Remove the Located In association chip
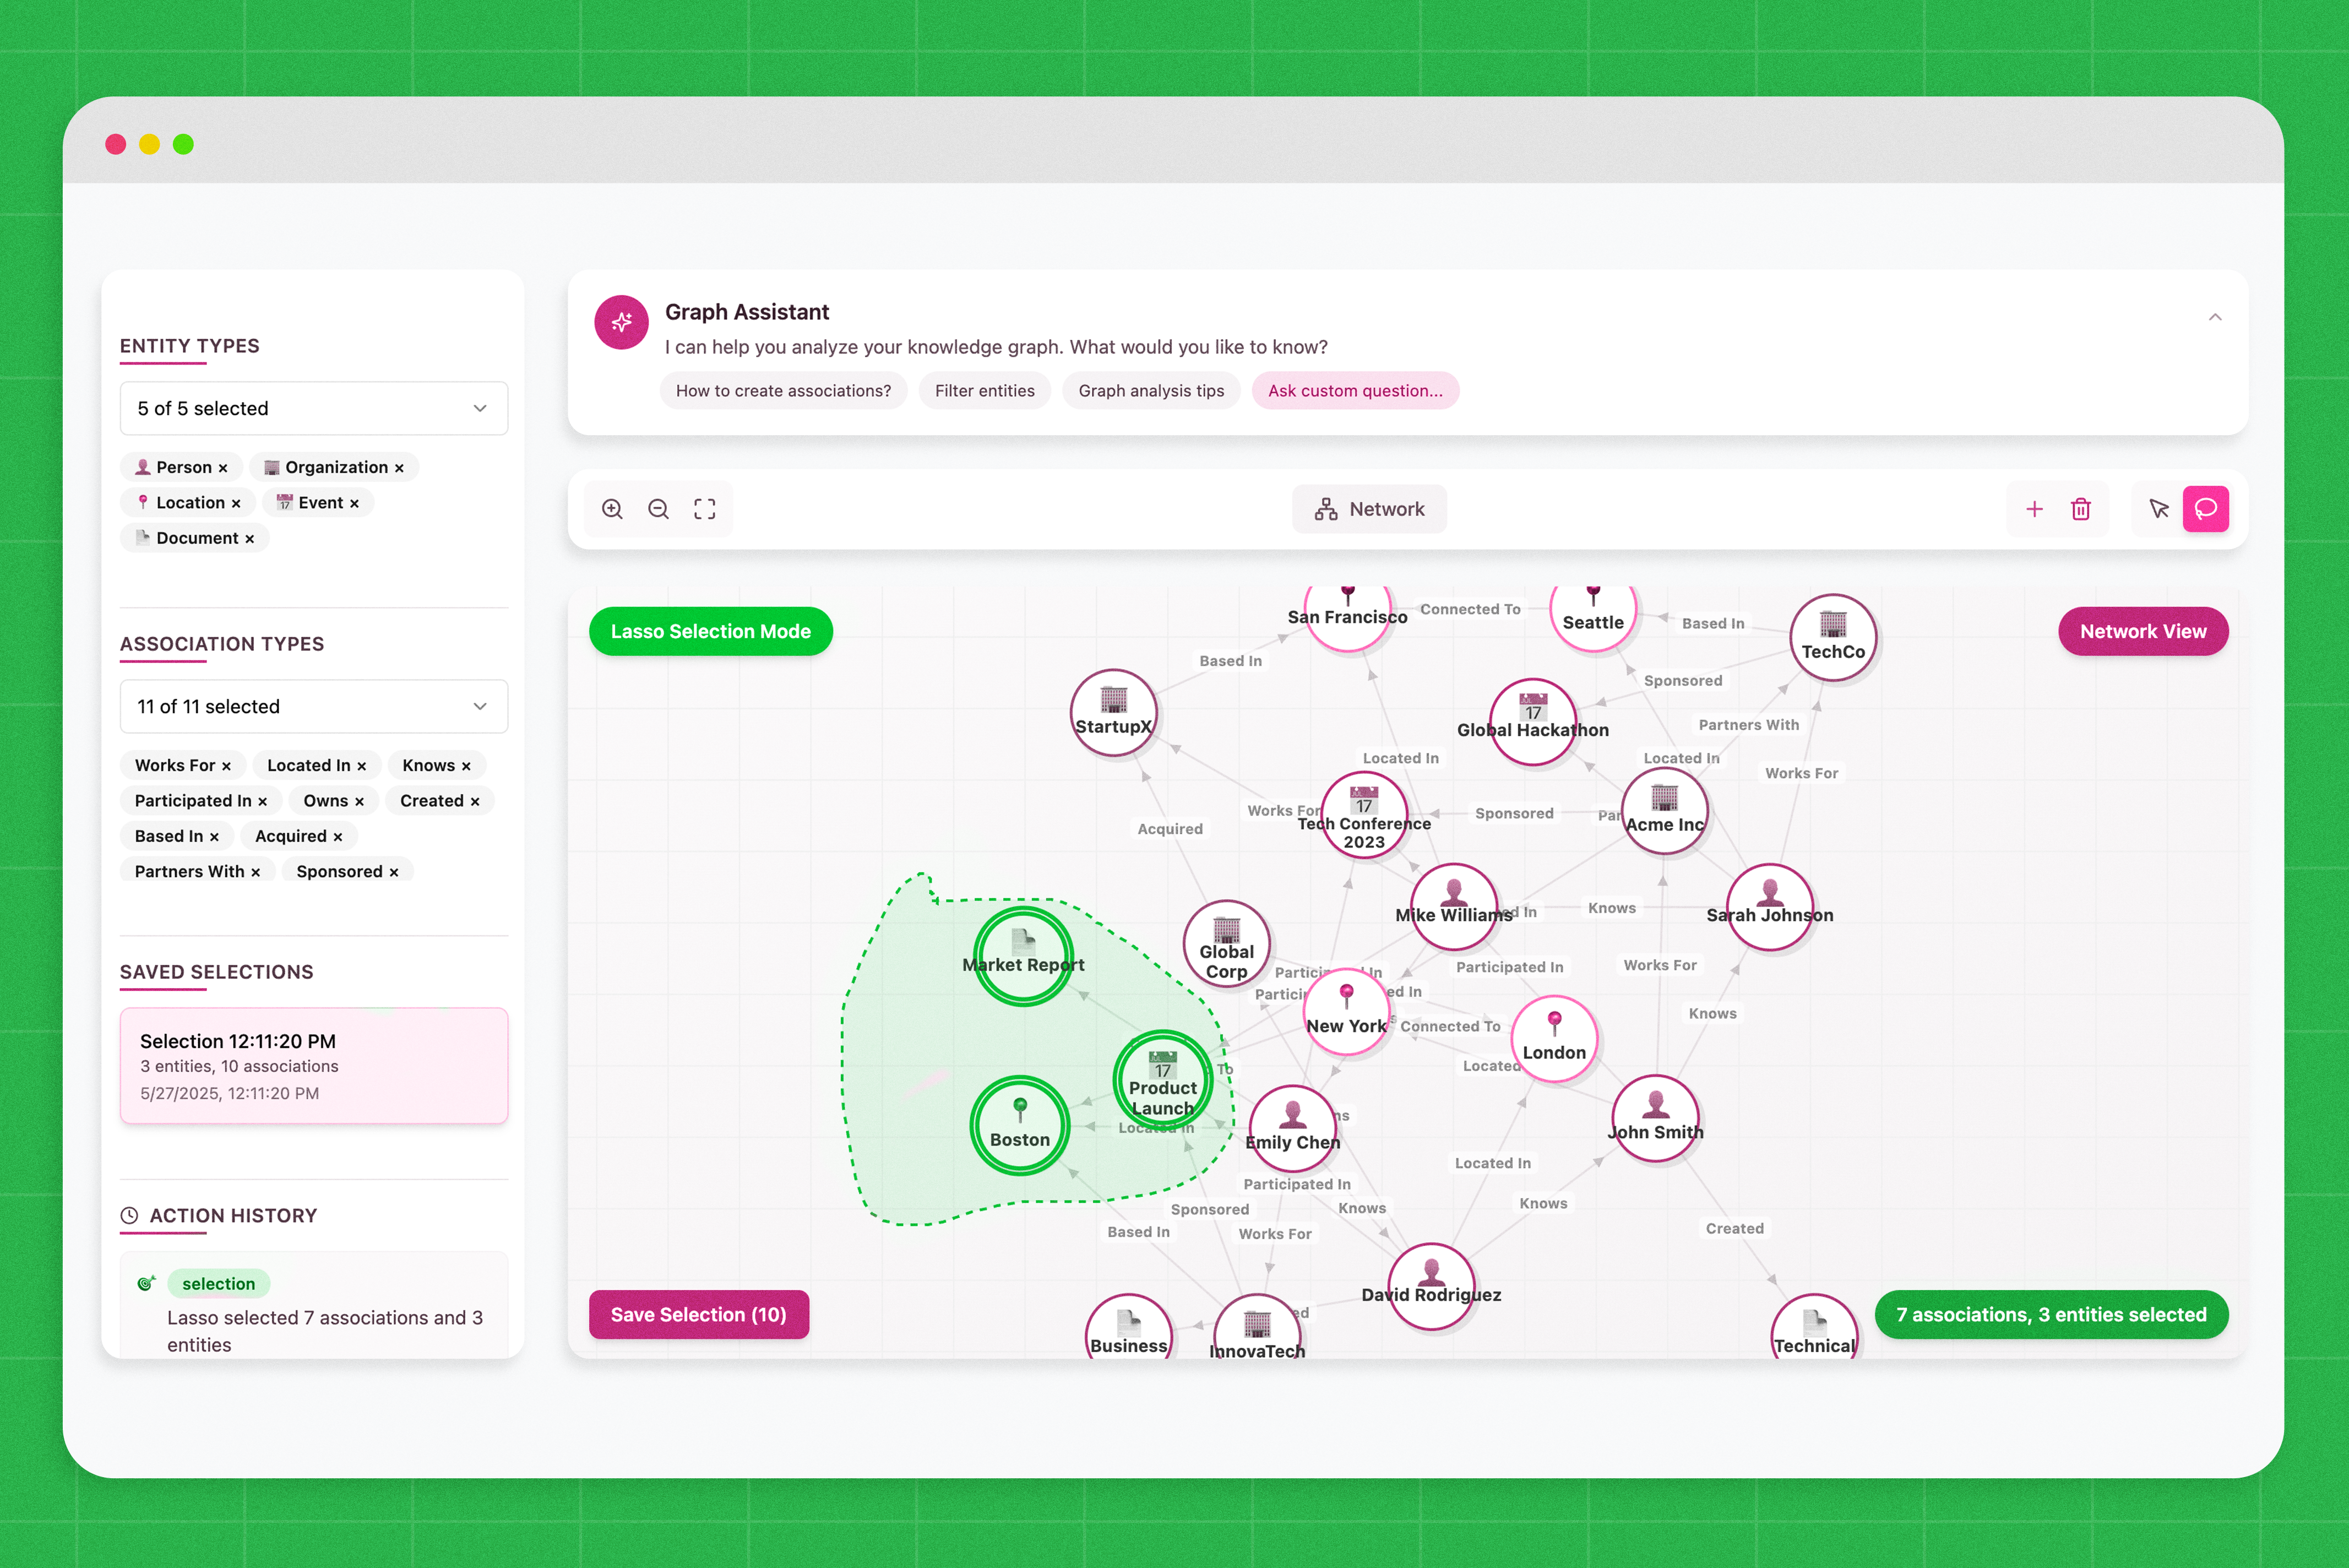 coord(362,766)
